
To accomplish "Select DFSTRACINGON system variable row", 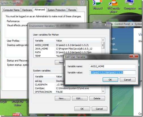I will [x=68, y=92].
